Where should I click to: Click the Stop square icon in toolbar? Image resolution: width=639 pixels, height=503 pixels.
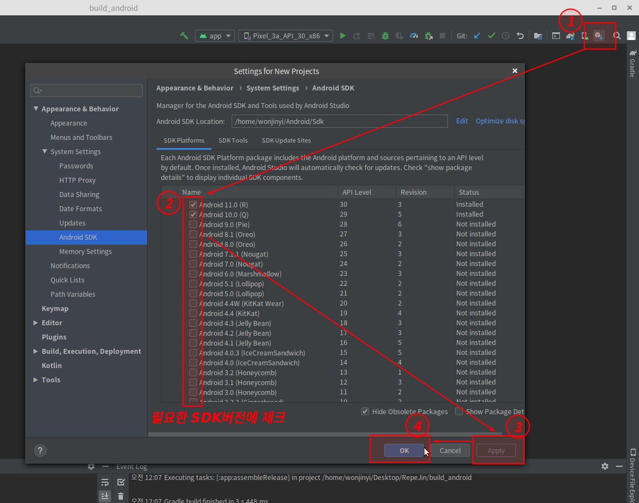(x=442, y=36)
